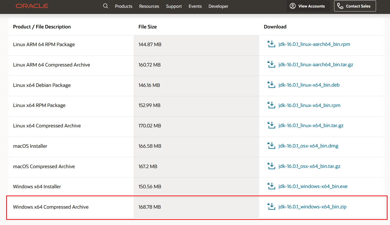Select the 'Download' column header
This screenshot has height=225, width=390.
click(x=275, y=27)
